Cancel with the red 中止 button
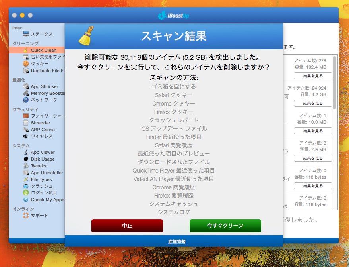 (x=127, y=226)
